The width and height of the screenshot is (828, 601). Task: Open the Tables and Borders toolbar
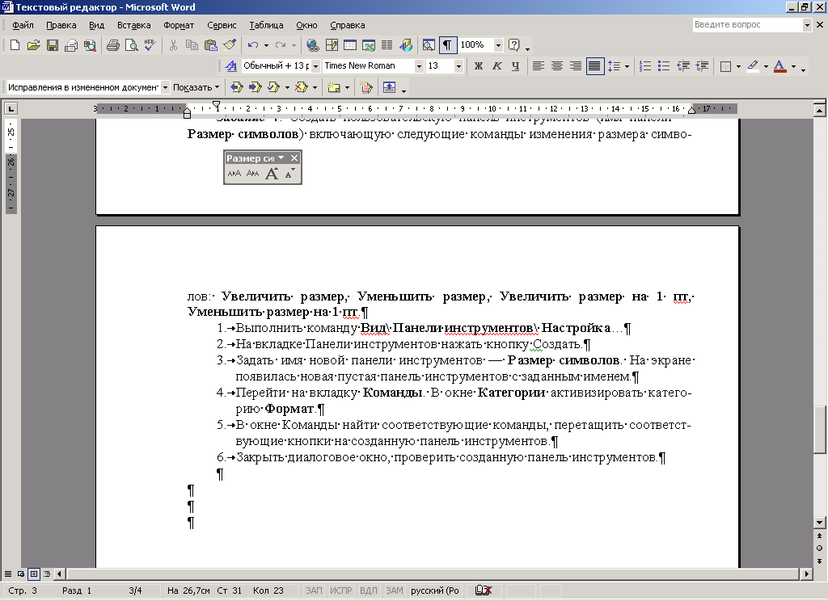332,45
